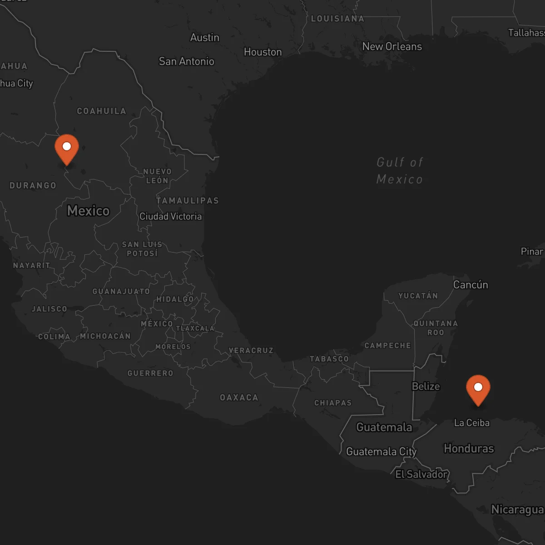
Task: Click the NUEVO LEÓN state label
Action: pos(157,176)
